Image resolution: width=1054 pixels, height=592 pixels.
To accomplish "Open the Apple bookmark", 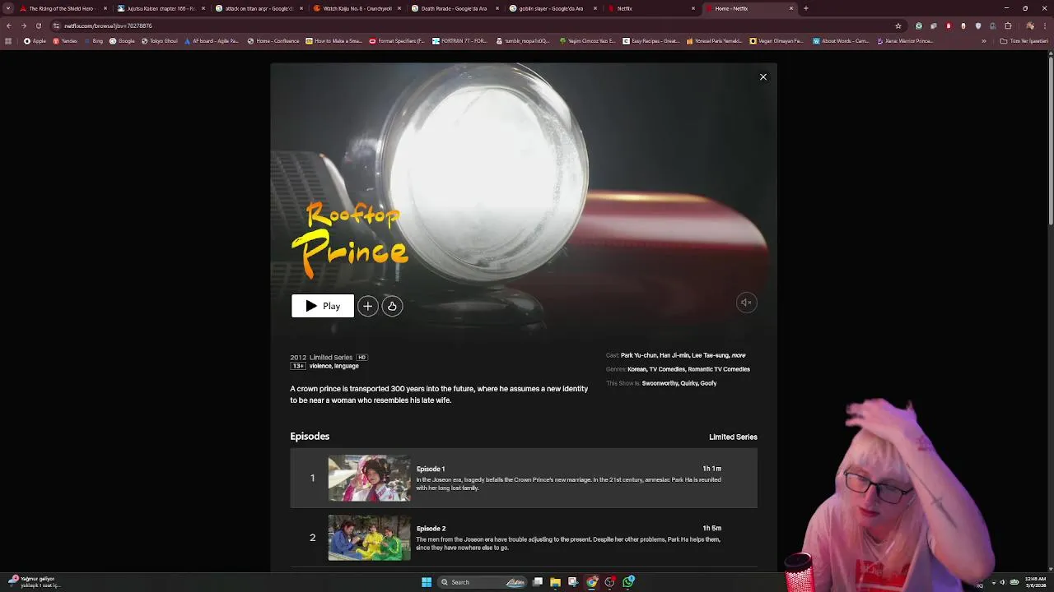I will [35, 41].
